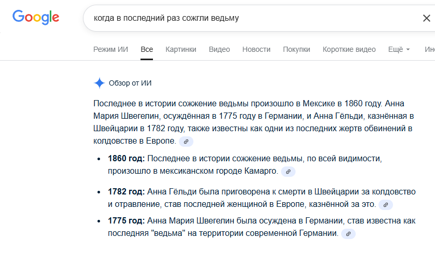Image resolution: width=435 pixels, height=266 pixels.
Task: Select the Все results tab
Action: pos(147,49)
